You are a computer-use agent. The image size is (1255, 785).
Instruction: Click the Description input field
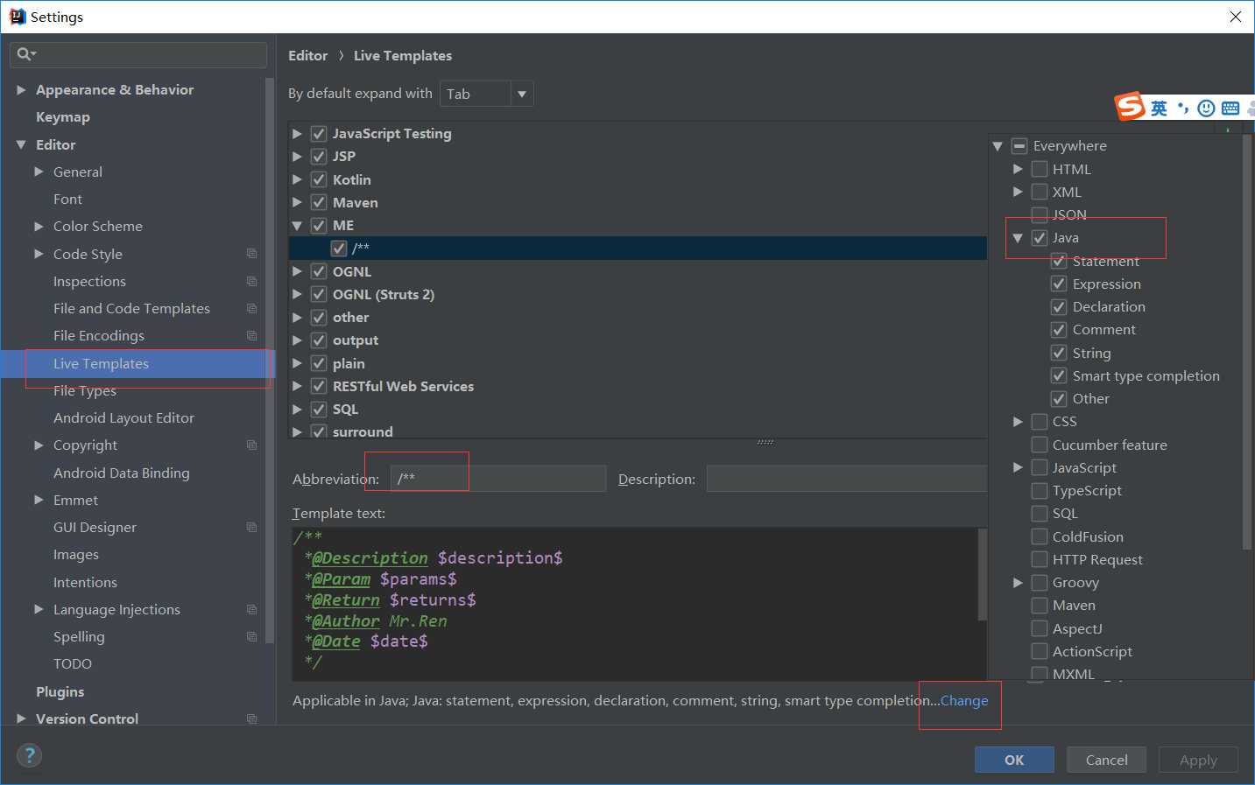click(x=847, y=479)
